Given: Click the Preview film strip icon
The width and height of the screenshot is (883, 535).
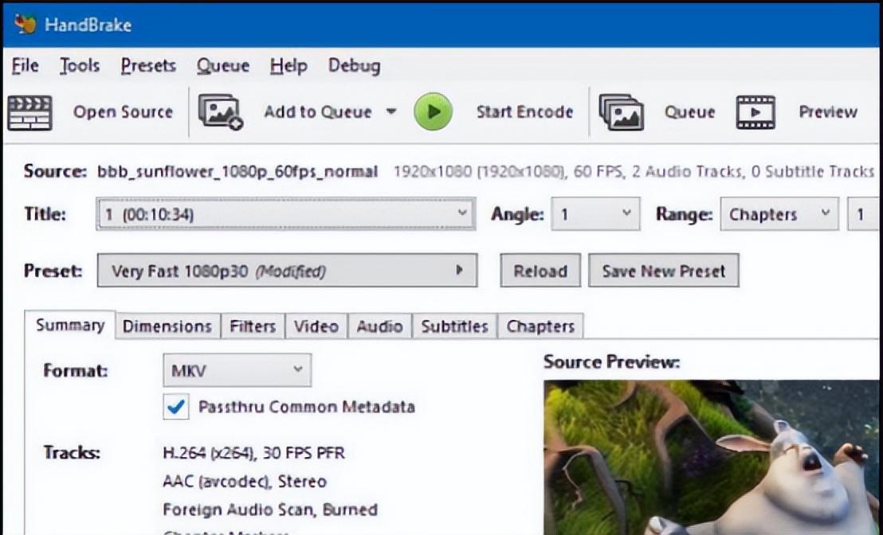Looking at the screenshot, I should (755, 112).
